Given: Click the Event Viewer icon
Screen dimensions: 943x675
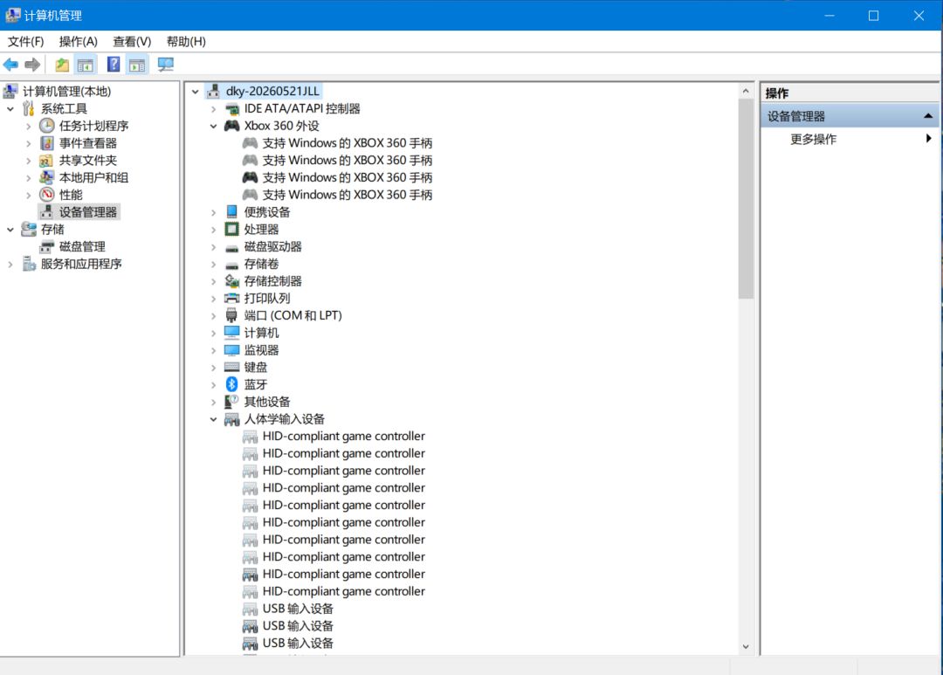Looking at the screenshot, I should point(47,143).
